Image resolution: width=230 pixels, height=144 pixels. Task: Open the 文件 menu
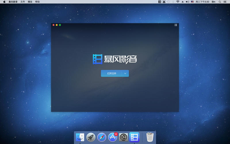tap(23, 2)
